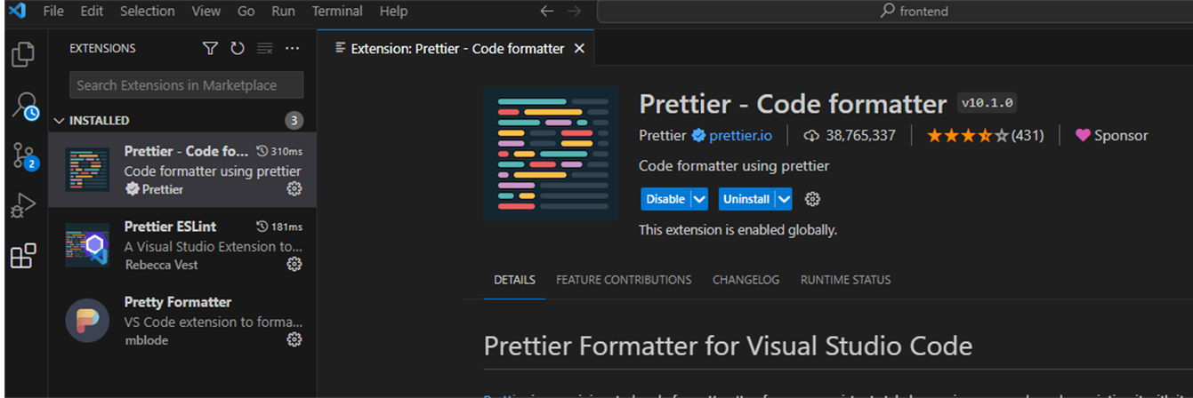Click the large Prettier extension logo
The width and height of the screenshot is (1193, 398).
click(x=551, y=154)
